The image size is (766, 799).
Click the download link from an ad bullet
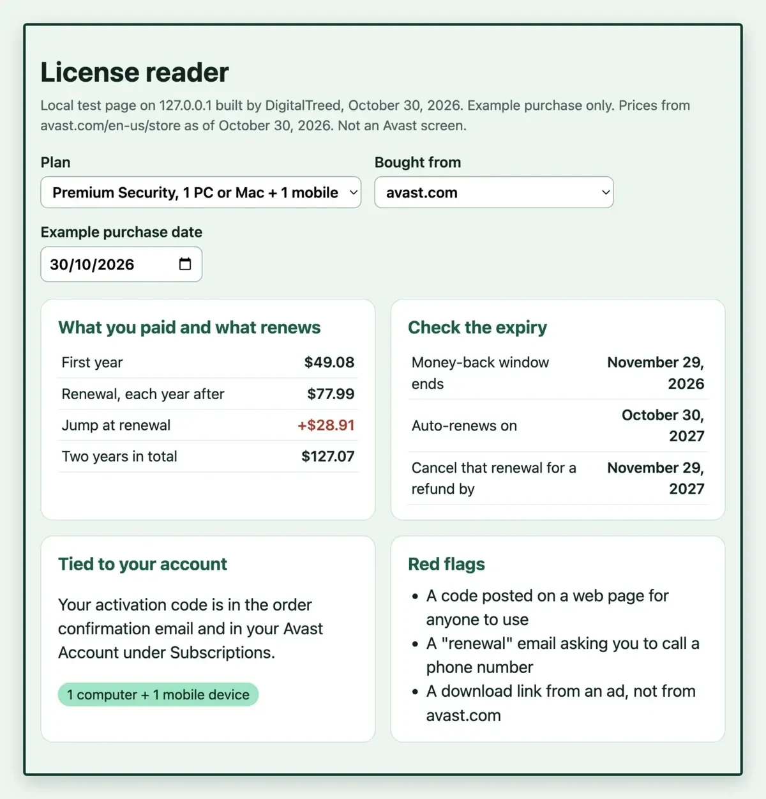click(x=560, y=703)
